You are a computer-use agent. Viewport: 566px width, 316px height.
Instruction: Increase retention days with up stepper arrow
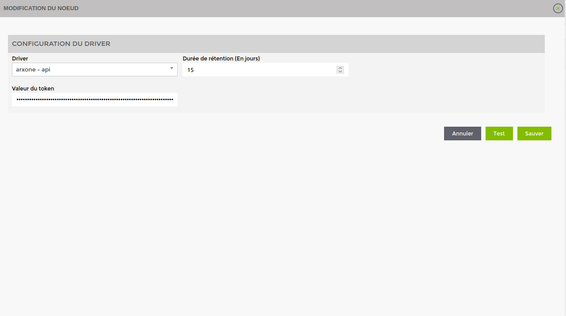click(340, 68)
